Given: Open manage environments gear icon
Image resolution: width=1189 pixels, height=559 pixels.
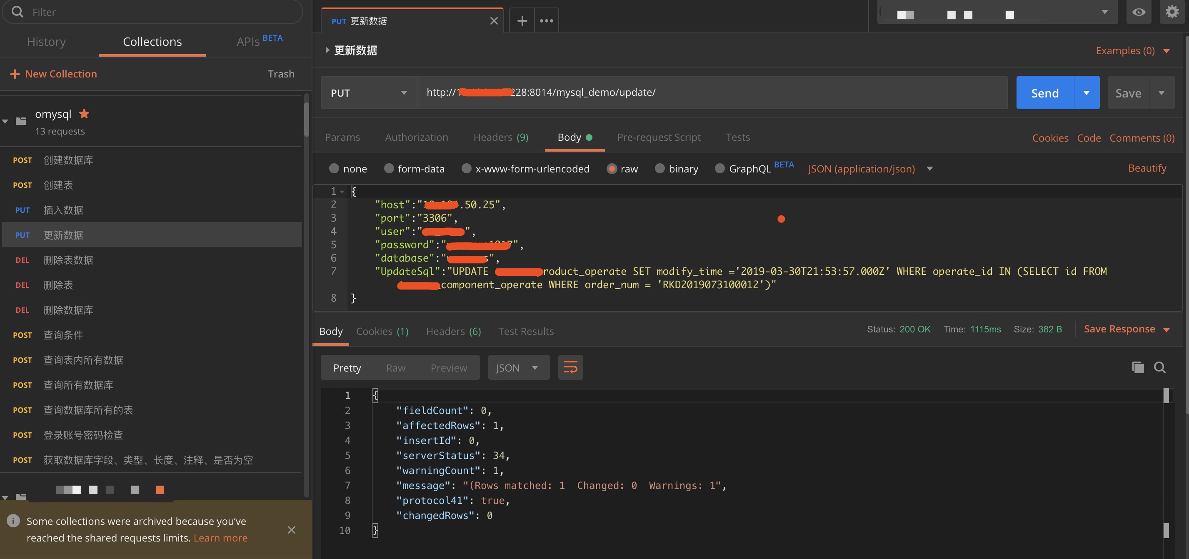Looking at the screenshot, I should pyautogui.click(x=1172, y=12).
